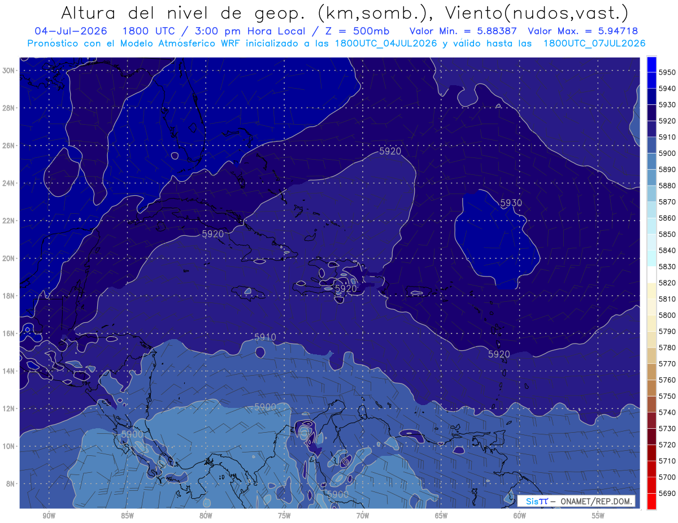This screenshot has height=523, width=678.
Task: Click the 5690 value on the color scale
Action: [667, 493]
